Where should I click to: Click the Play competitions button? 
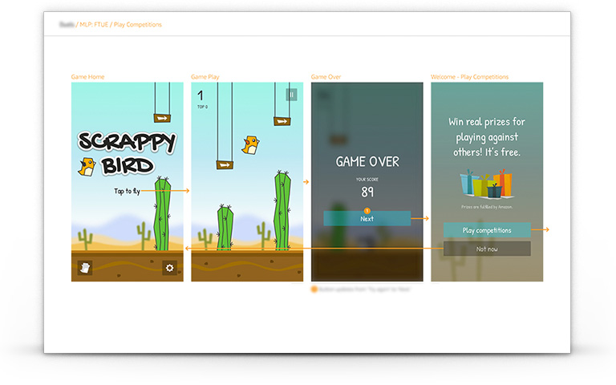(487, 230)
